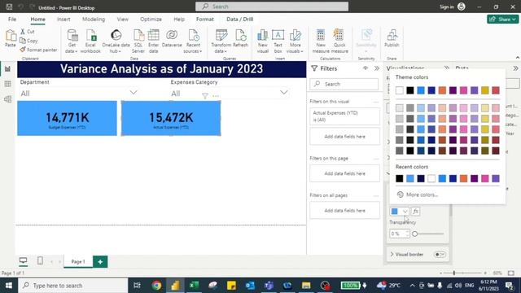Switch to mobile layout icon
Screen dimensions: 521x293
(40, 260)
